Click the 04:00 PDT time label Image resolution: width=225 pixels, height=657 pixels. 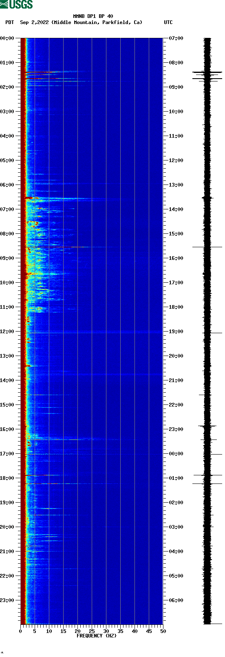pyautogui.click(x=7, y=136)
